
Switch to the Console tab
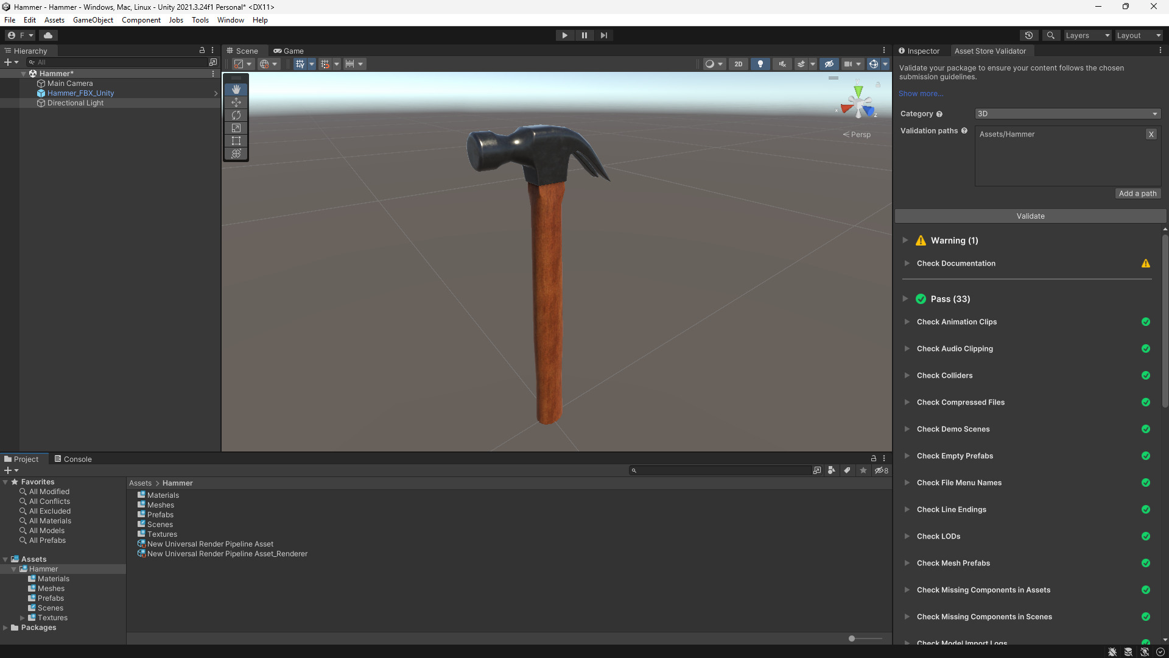[x=73, y=459]
